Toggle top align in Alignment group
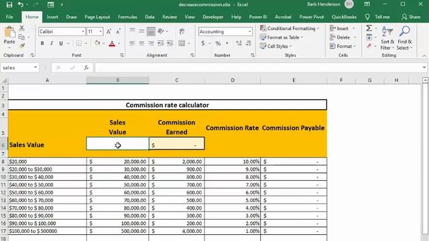Viewport: 429px width, 241px height. [132, 31]
